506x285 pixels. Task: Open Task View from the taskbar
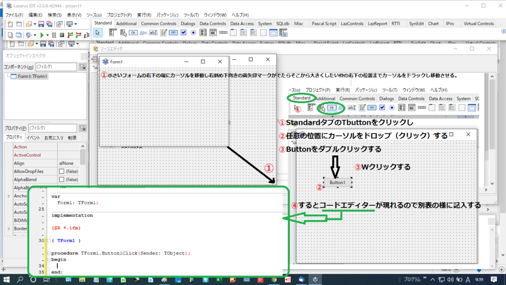coord(46,279)
